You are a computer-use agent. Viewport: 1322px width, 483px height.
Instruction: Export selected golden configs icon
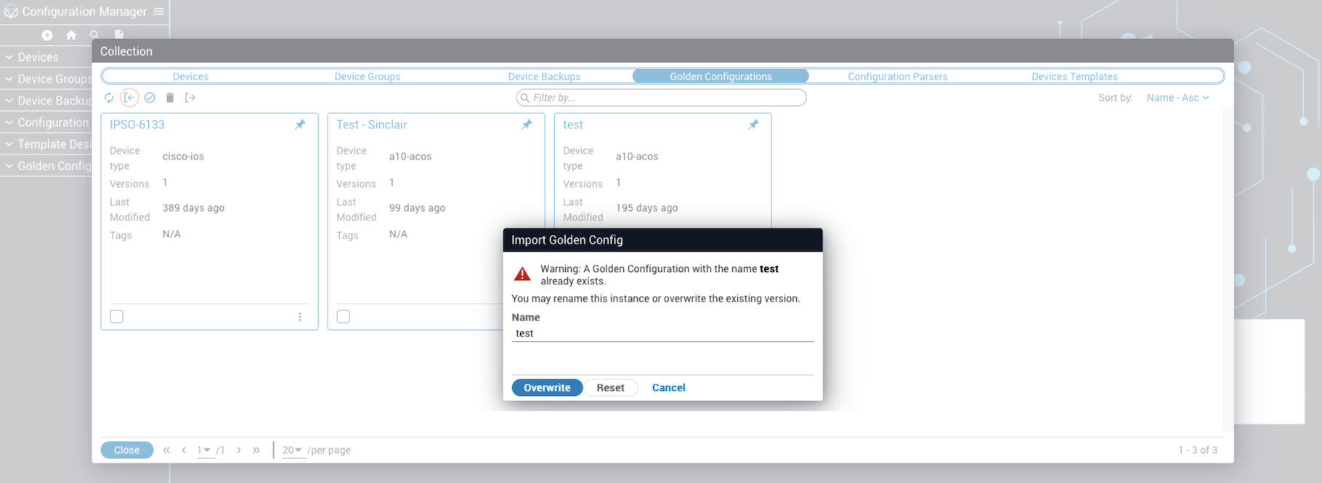tap(190, 97)
